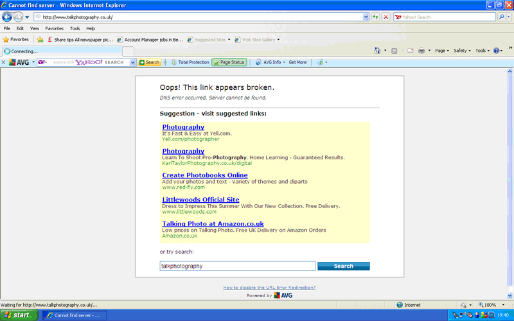The height and width of the screenshot is (321, 514).
Task: Open Share tips All newspaper favorite link
Action: (80, 40)
